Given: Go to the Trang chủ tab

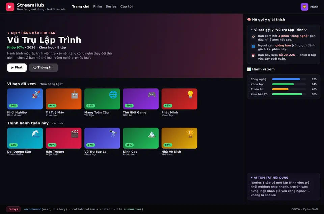Looking at the screenshot, I should point(81,7).
